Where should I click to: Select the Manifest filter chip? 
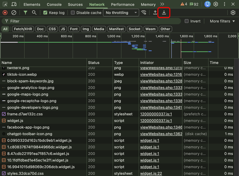point(116,29)
